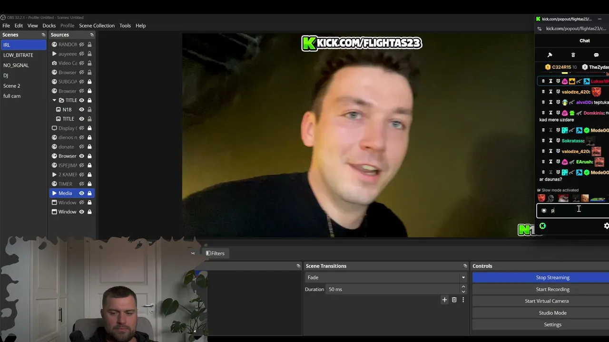Undock the Scene Transitions panel

coord(465,266)
